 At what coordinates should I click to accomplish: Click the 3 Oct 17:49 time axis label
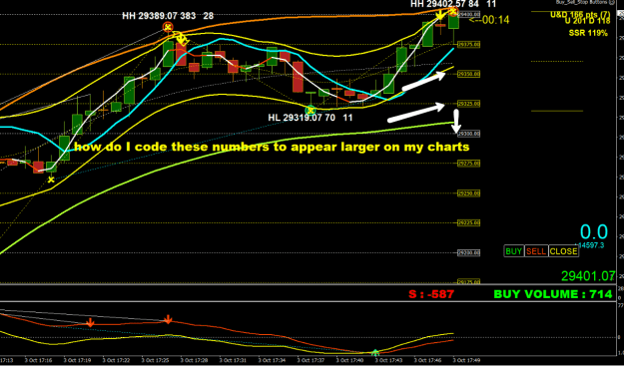[467, 360]
